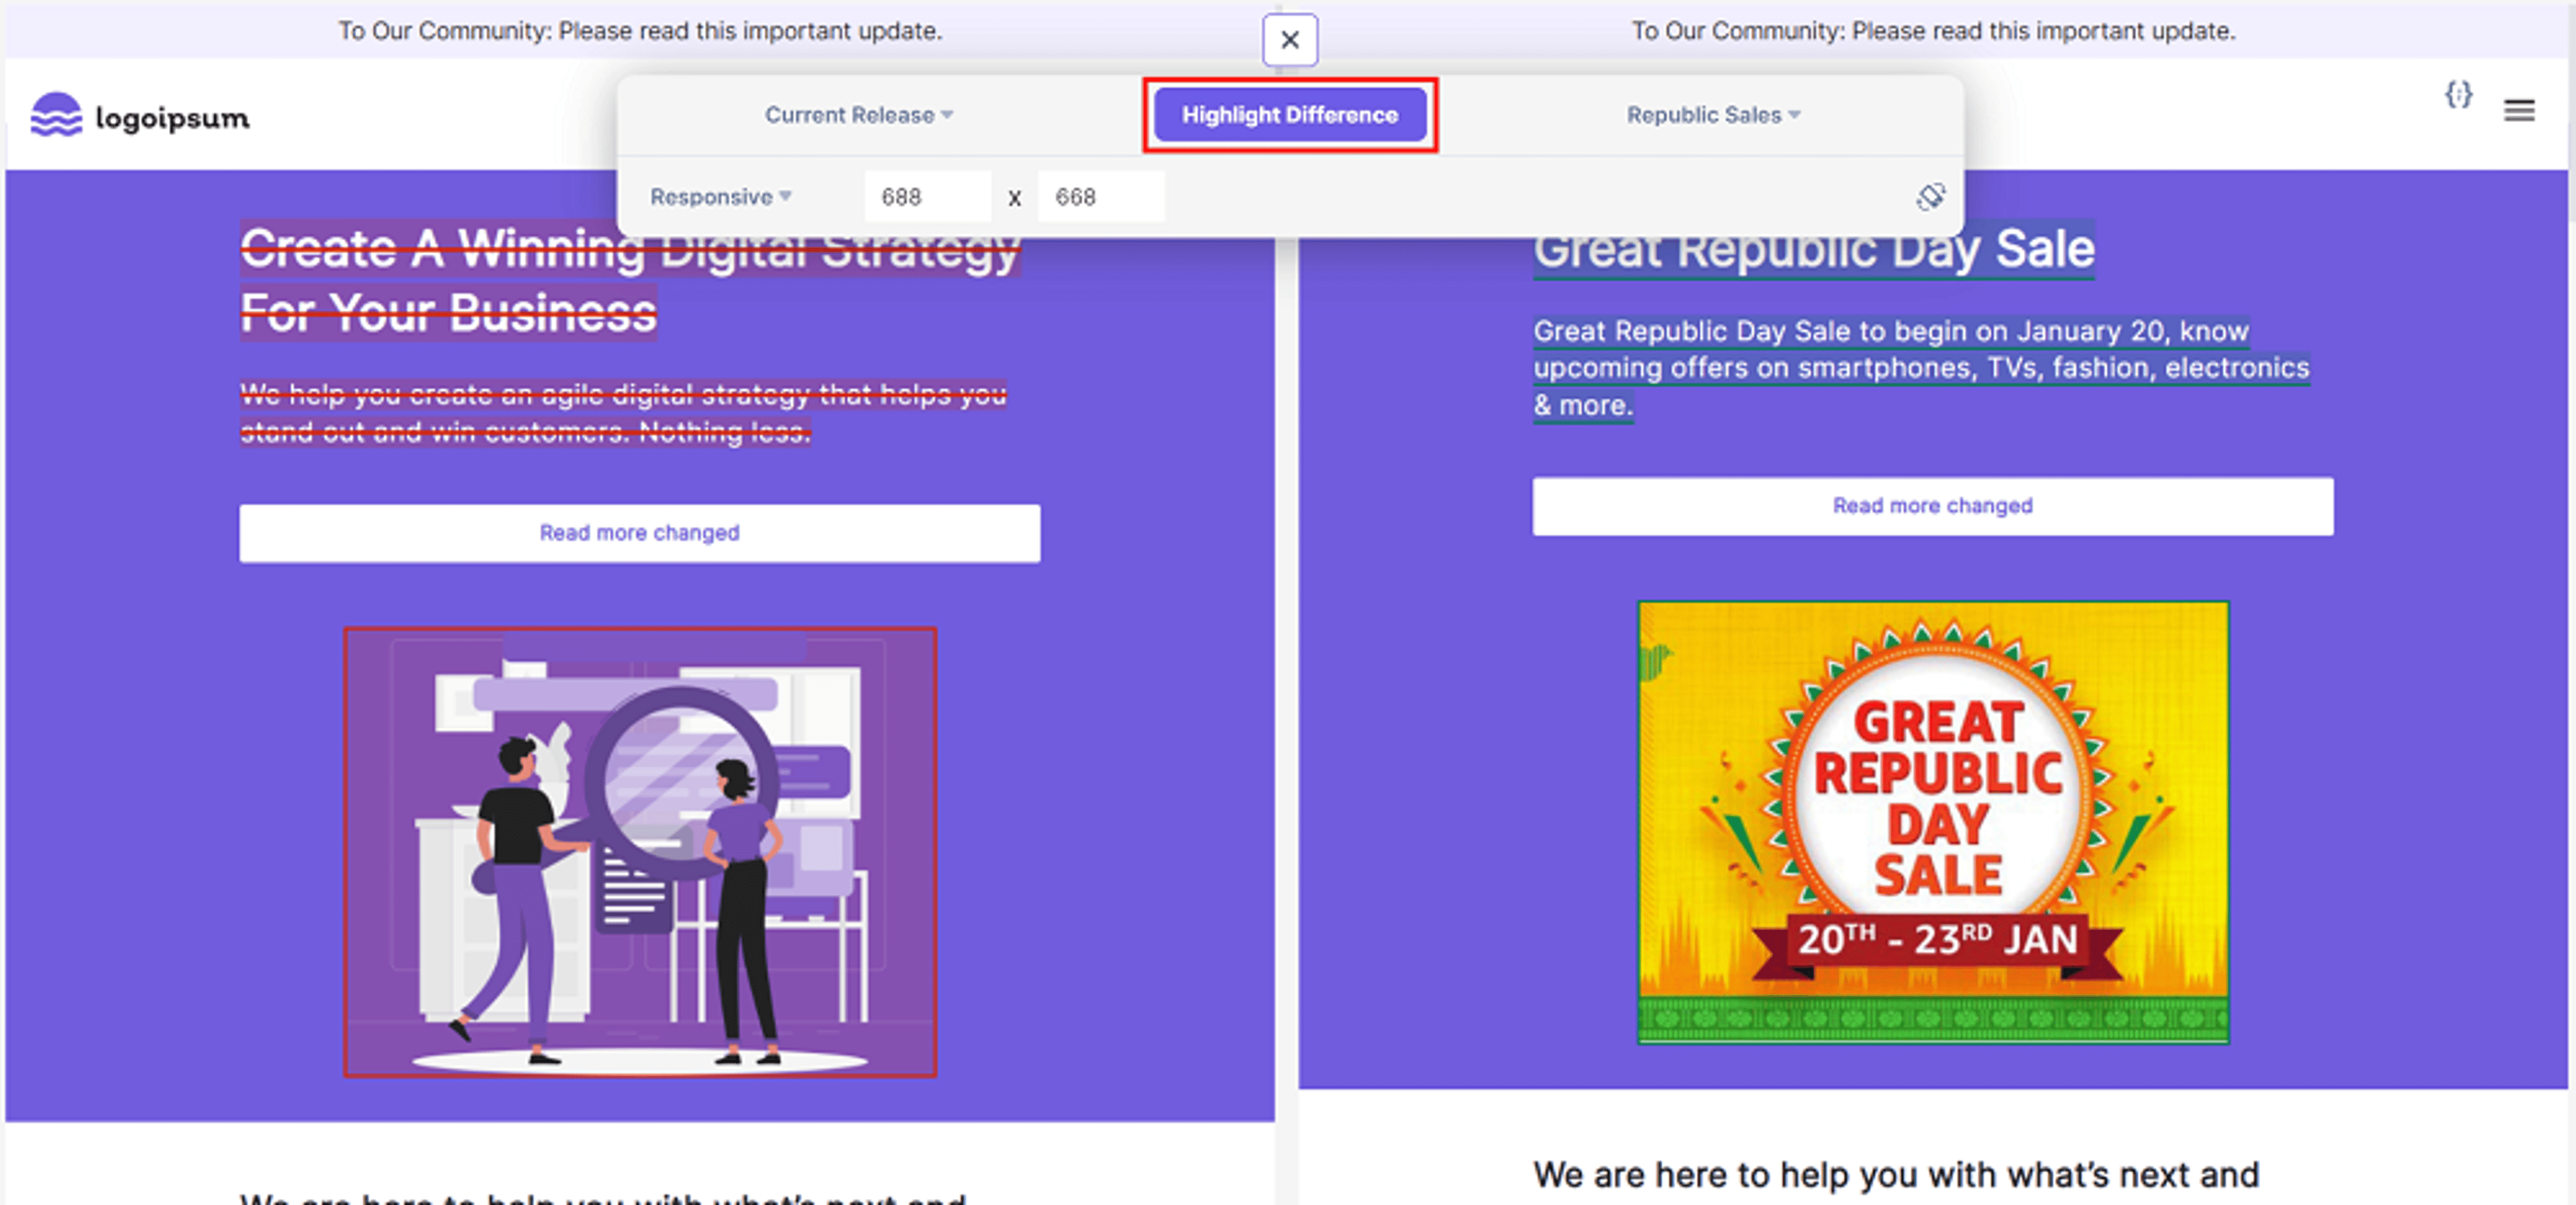Click the rotate orientation icon
Viewport: 2576px width, 1205px height.
click(x=1930, y=196)
